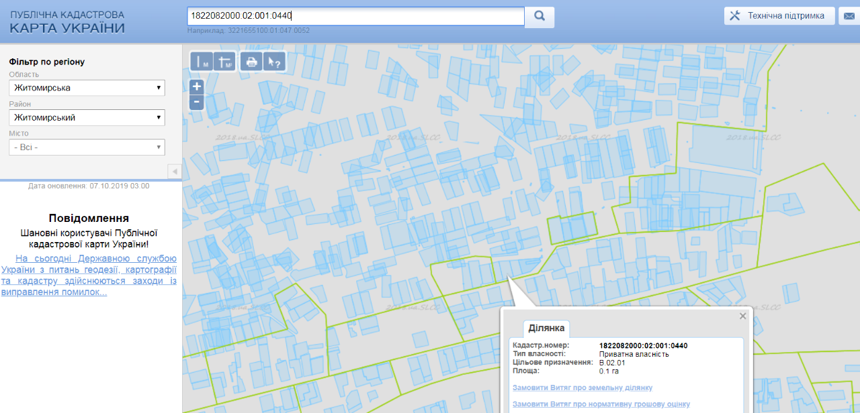Screen dimensions: 860x413
Task: Click the Публічна кадастрова карта України logo
Action: [x=67, y=22]
